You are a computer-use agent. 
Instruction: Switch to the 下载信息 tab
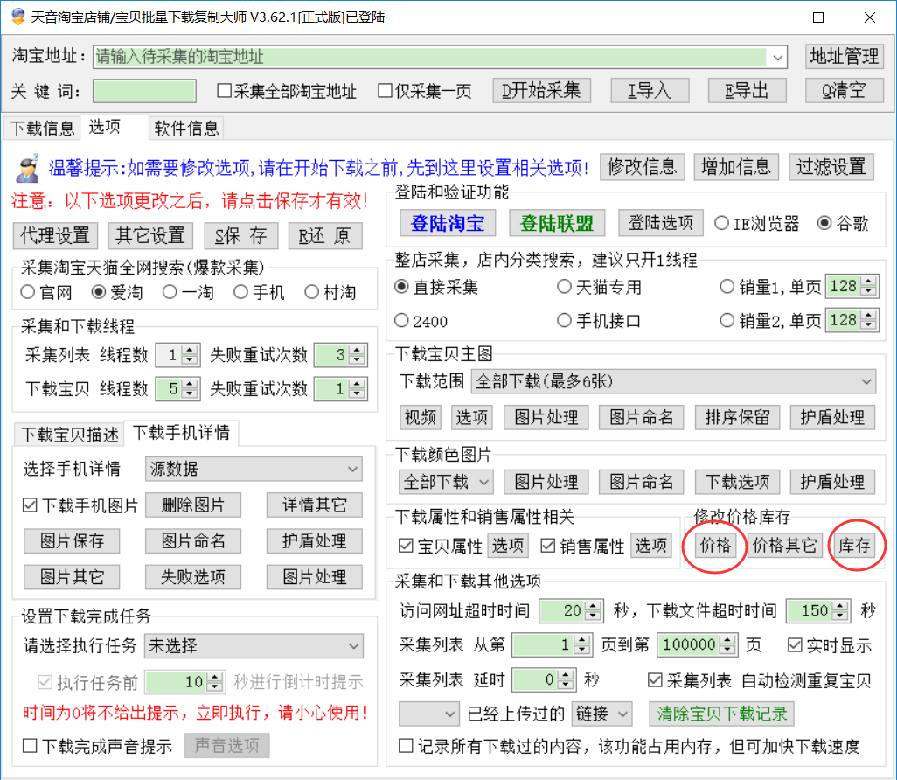42,129
